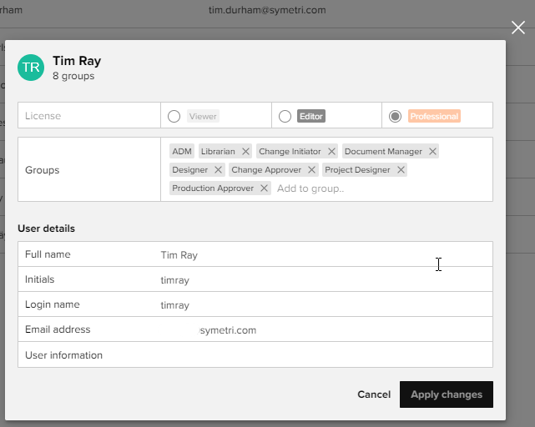The height and width of the screenshot is (427, 535).
Task: Remove the Designer group tag
Action: tap(219, 170)
